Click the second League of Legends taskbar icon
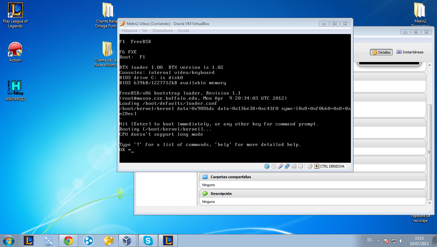Image resolution: width=437 pixels, height=247 pixels. tap(168, 241)
